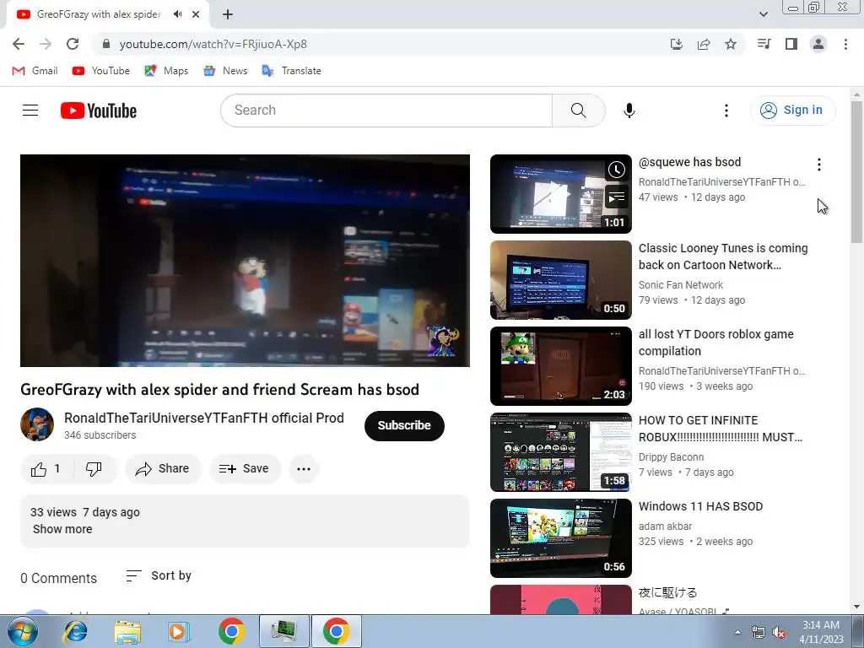Open options menu for '@squewe has bsod'
This screenshot has height=648, width=864.
tap(818, 165)
